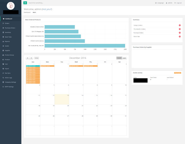Click the Inventory icon in the sidebar
Viewport: 185px width, 144px height.
pyautogui.click(x=3, y=32)
